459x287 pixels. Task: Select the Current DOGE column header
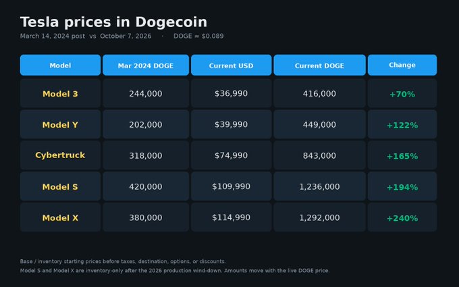[319, 65]
